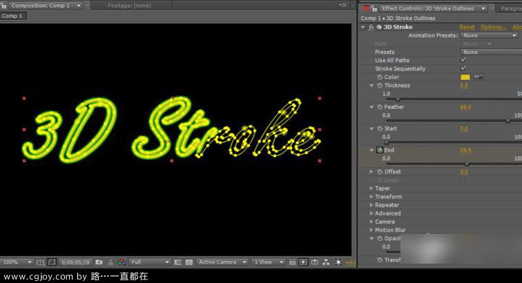Click the yellow Color swatch

(x=465, y=77)
